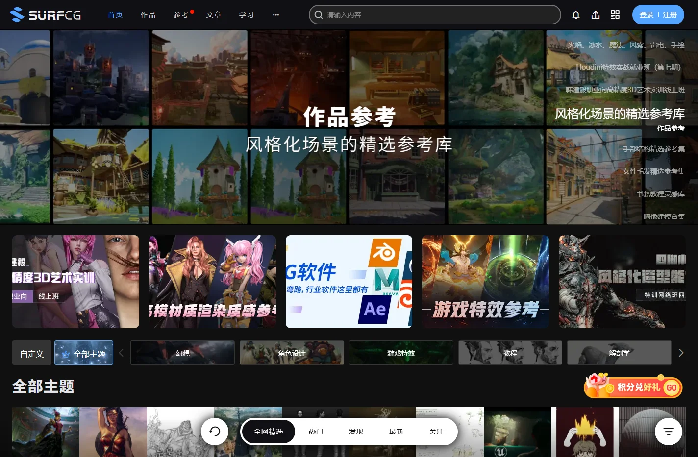Click the 登录 login button

(x=647, y=15)
